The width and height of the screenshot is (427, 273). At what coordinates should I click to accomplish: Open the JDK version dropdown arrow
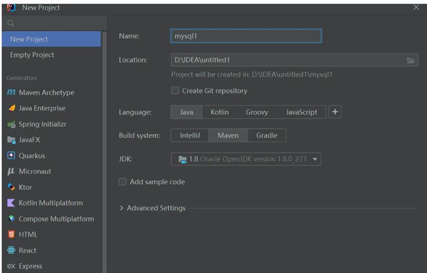tap(315, 159)
